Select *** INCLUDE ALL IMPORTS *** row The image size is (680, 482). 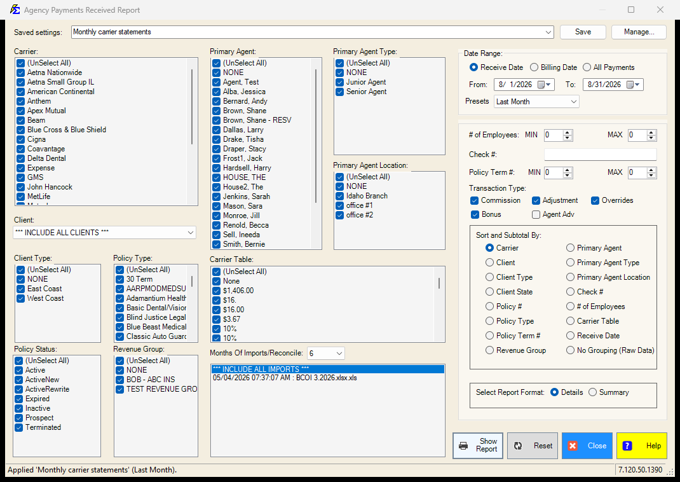(x=328, y=369)
